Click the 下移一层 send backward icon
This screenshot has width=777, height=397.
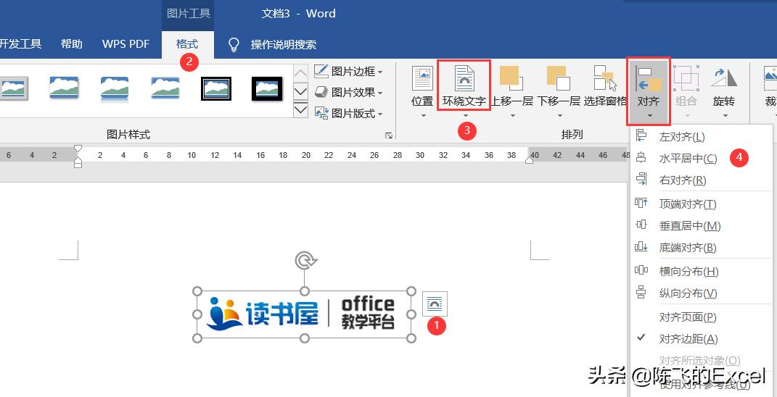pos(559,78)
